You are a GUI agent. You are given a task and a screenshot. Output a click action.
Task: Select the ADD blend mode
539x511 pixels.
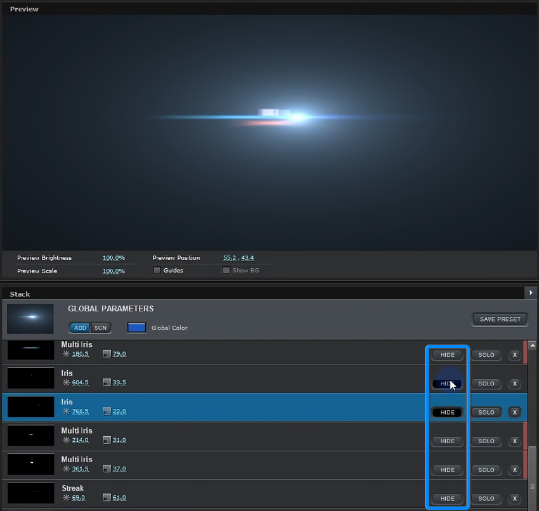click(x=80, y=328)
